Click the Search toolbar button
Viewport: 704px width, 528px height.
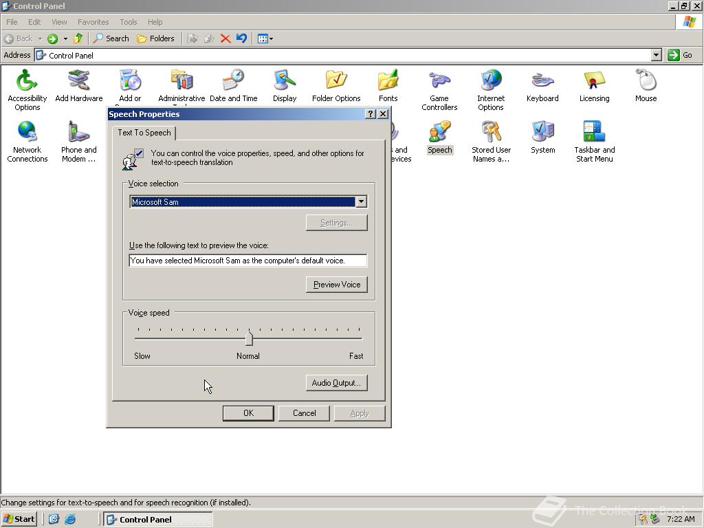coord(111,38)
